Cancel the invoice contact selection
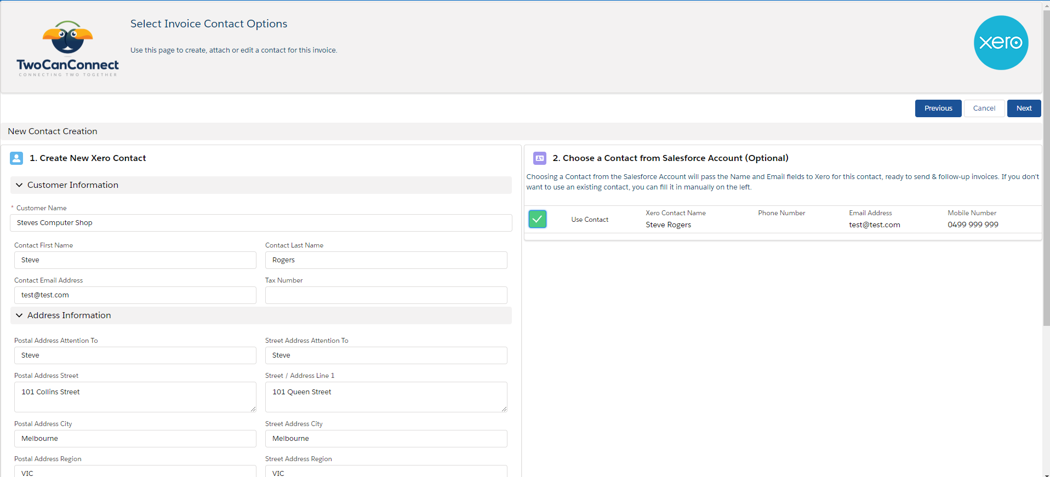Viewport: 1050px width, 477px height. point(984,108)
